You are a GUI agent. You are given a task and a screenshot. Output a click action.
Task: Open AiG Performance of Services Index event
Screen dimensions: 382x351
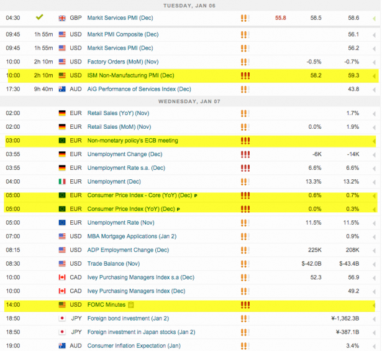point(139,89)
